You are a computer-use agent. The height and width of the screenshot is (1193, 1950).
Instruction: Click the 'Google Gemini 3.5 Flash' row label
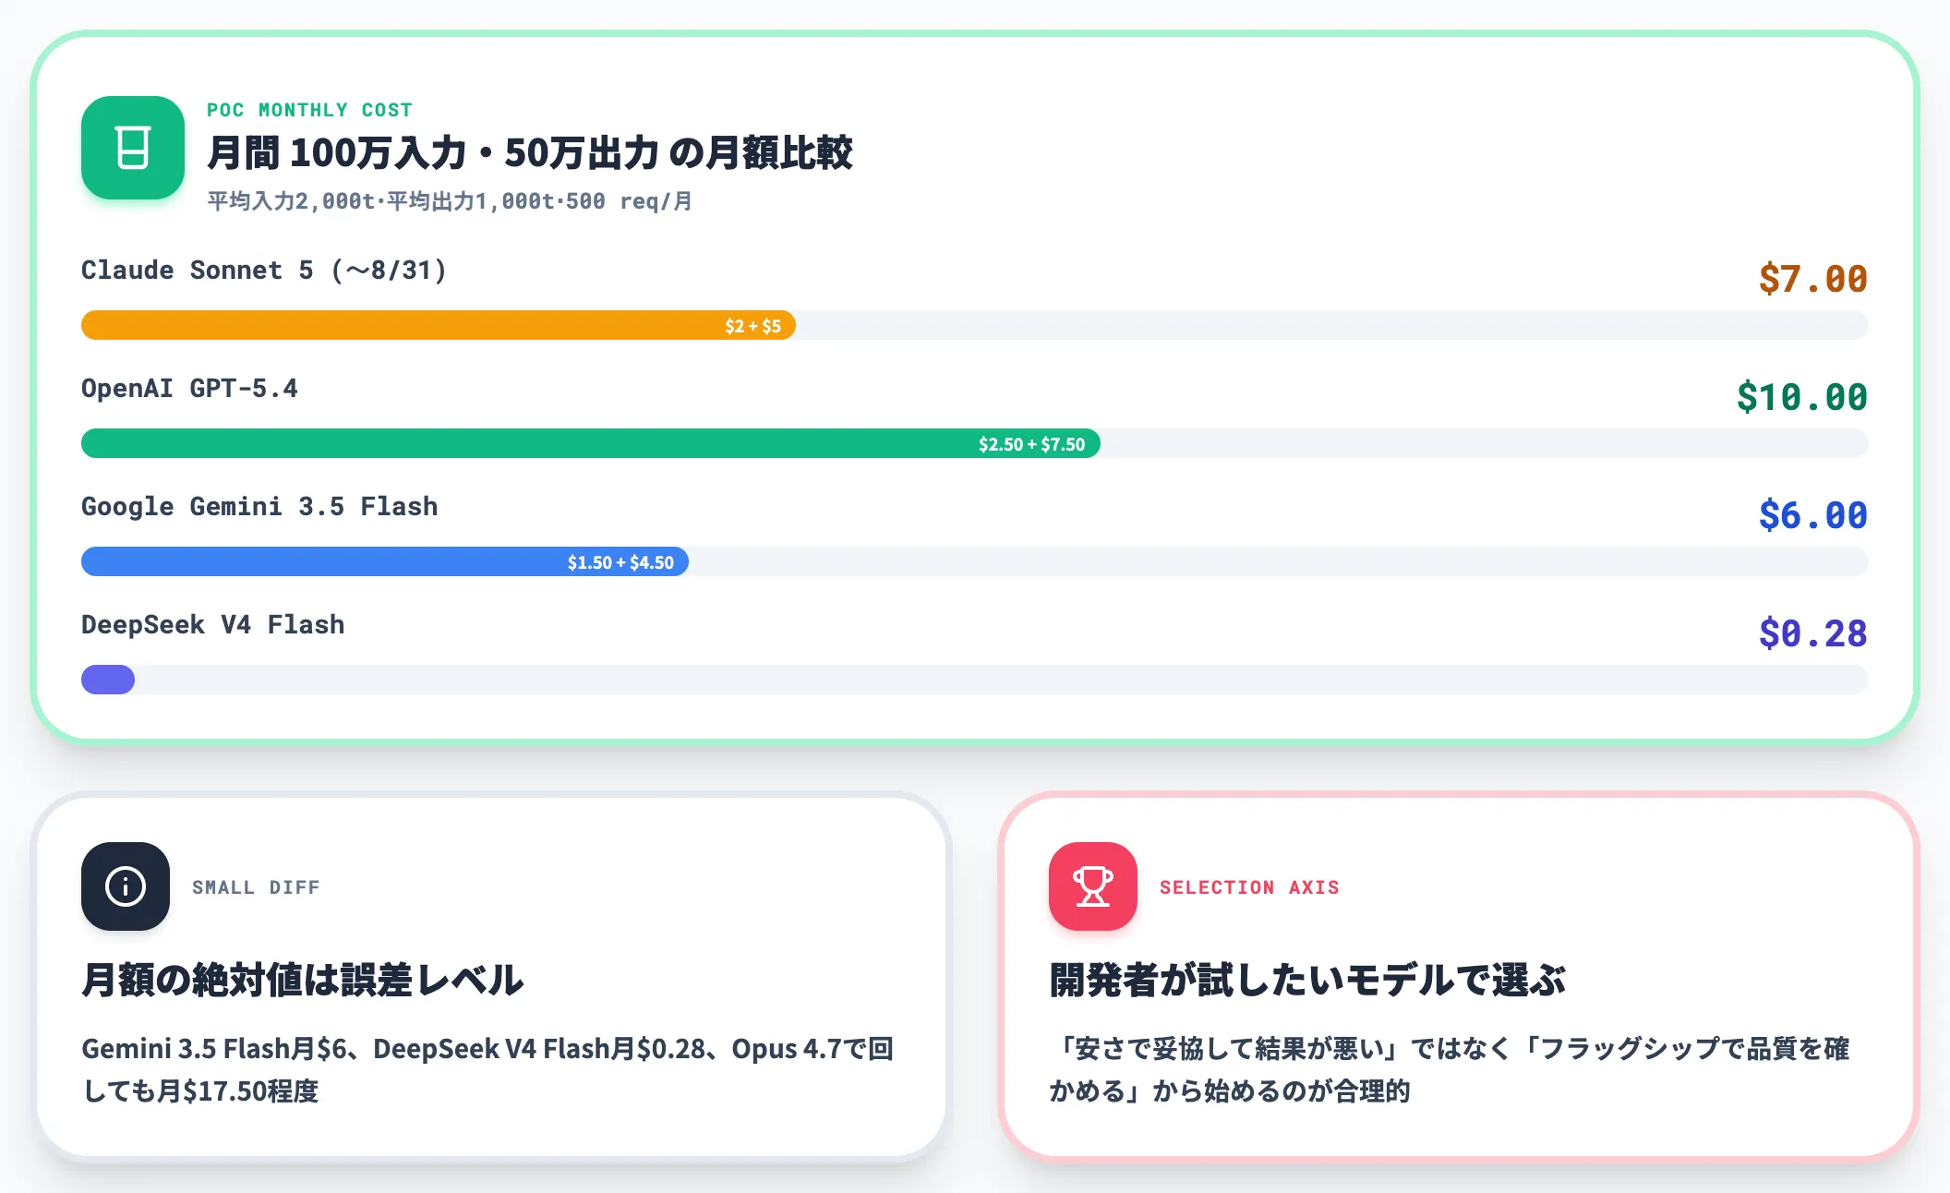(x=259, y=507)
